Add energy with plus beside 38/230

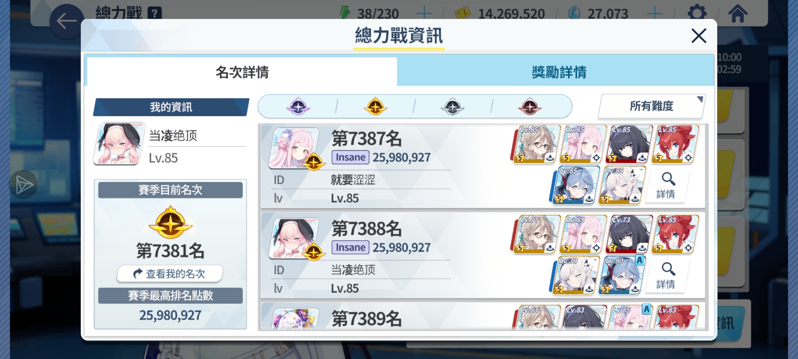coord(424,13)
